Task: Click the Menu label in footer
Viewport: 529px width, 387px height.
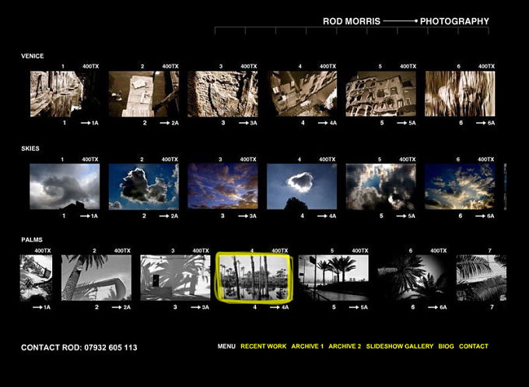Action: pos(226,347)
